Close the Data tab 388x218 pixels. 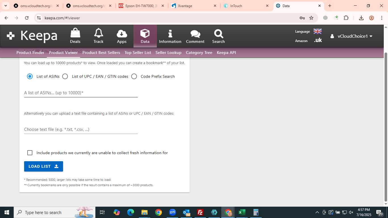pyautogui.click(x=320, y=6)
